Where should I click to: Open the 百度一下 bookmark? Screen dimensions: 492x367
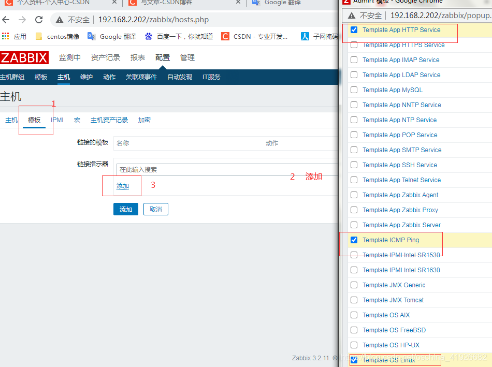pyautogui.click(x=179, y=37)
